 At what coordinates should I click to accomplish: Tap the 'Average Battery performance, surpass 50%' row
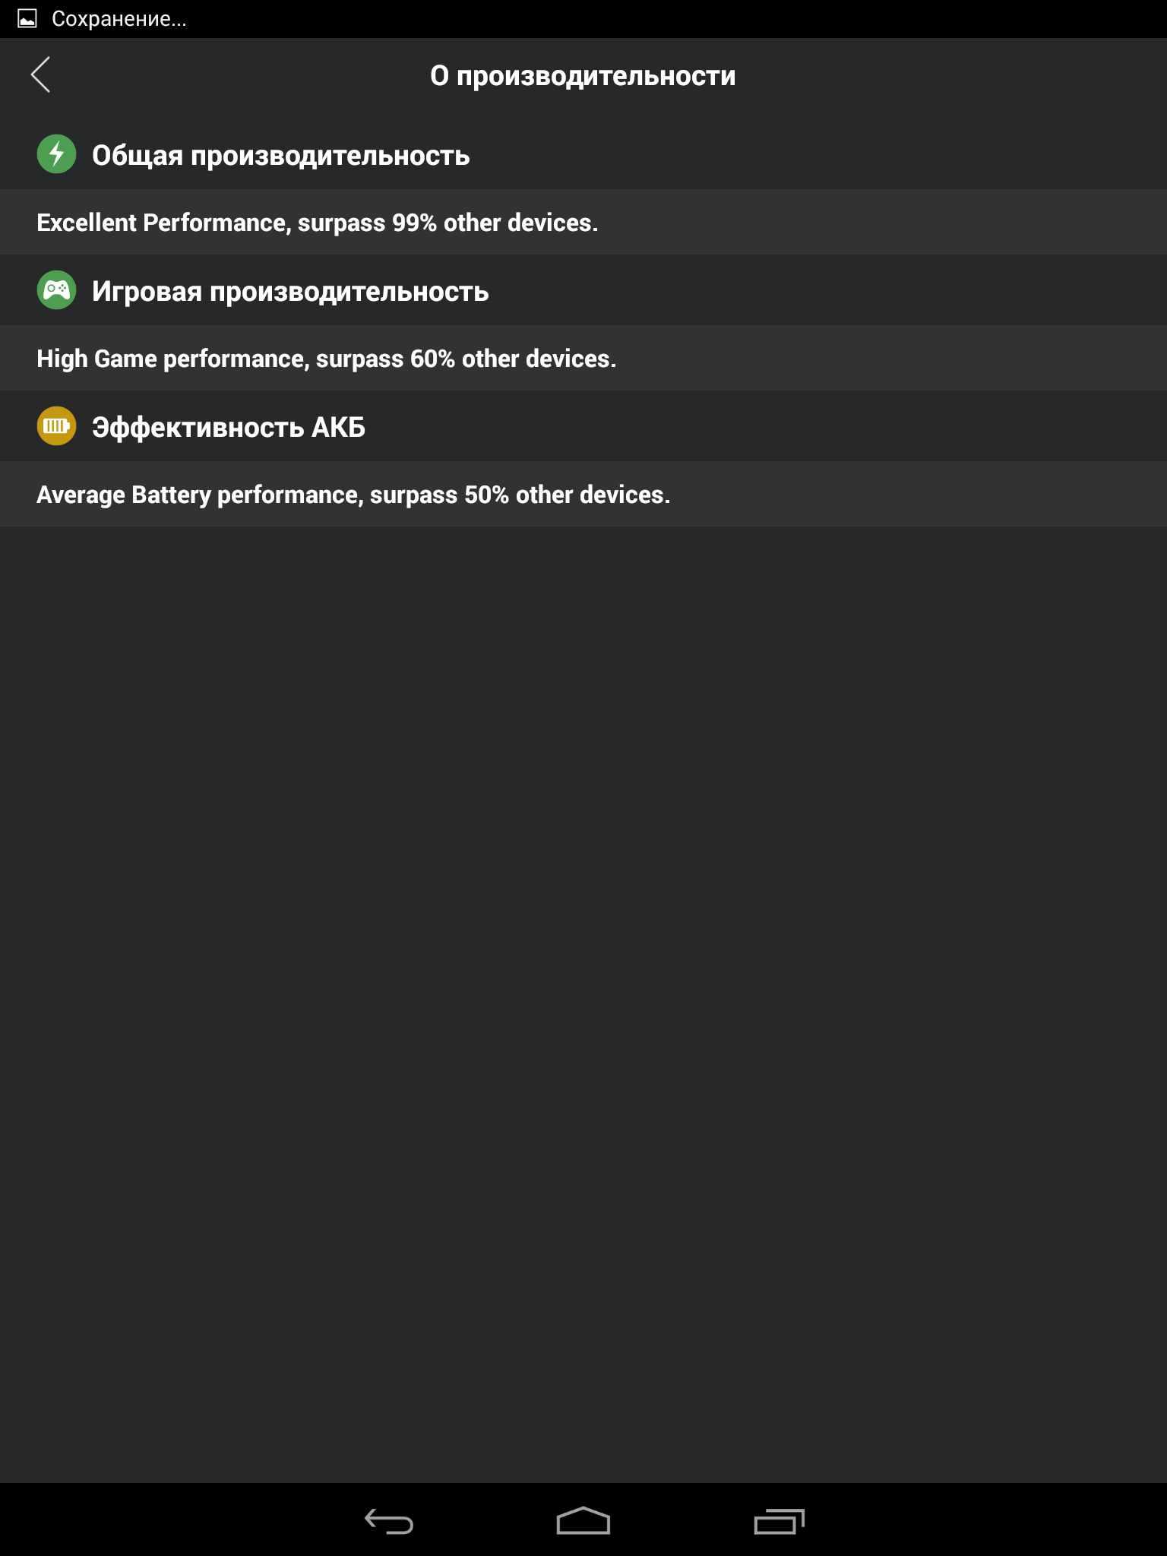[353, 495]
